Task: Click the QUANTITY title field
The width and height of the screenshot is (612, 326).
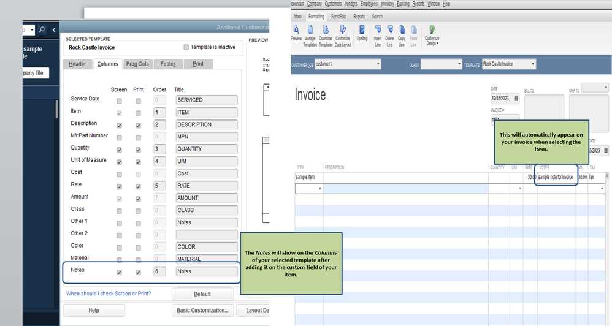Action: point(207,149)
